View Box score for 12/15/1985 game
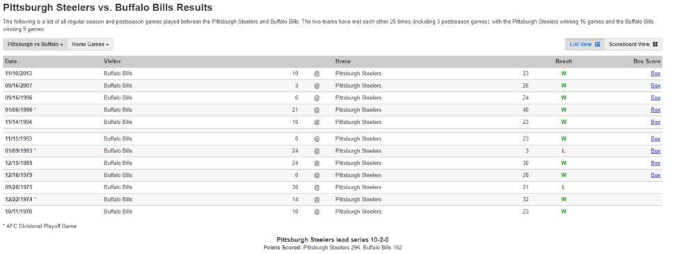Viewport: 696px width, 254px height. tap(656, 163)
